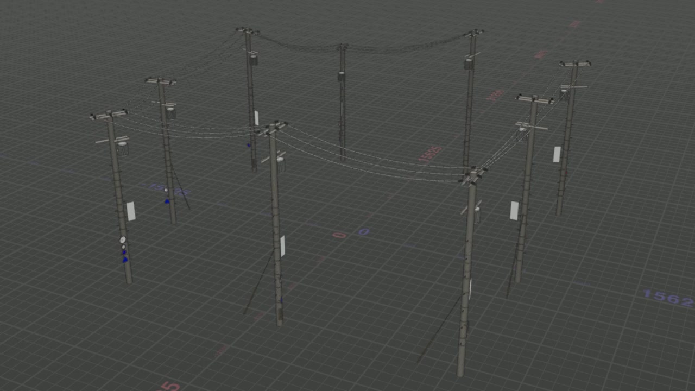Click the blue 0 origin grid label
Image resolution: width=695 pixels, height=391 pixels.
(x=364, y=232)
